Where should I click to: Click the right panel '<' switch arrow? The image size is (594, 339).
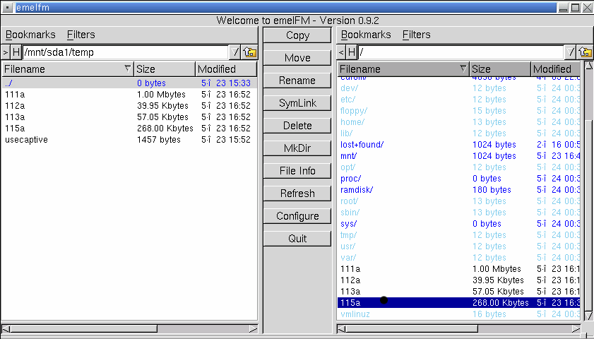341,52
